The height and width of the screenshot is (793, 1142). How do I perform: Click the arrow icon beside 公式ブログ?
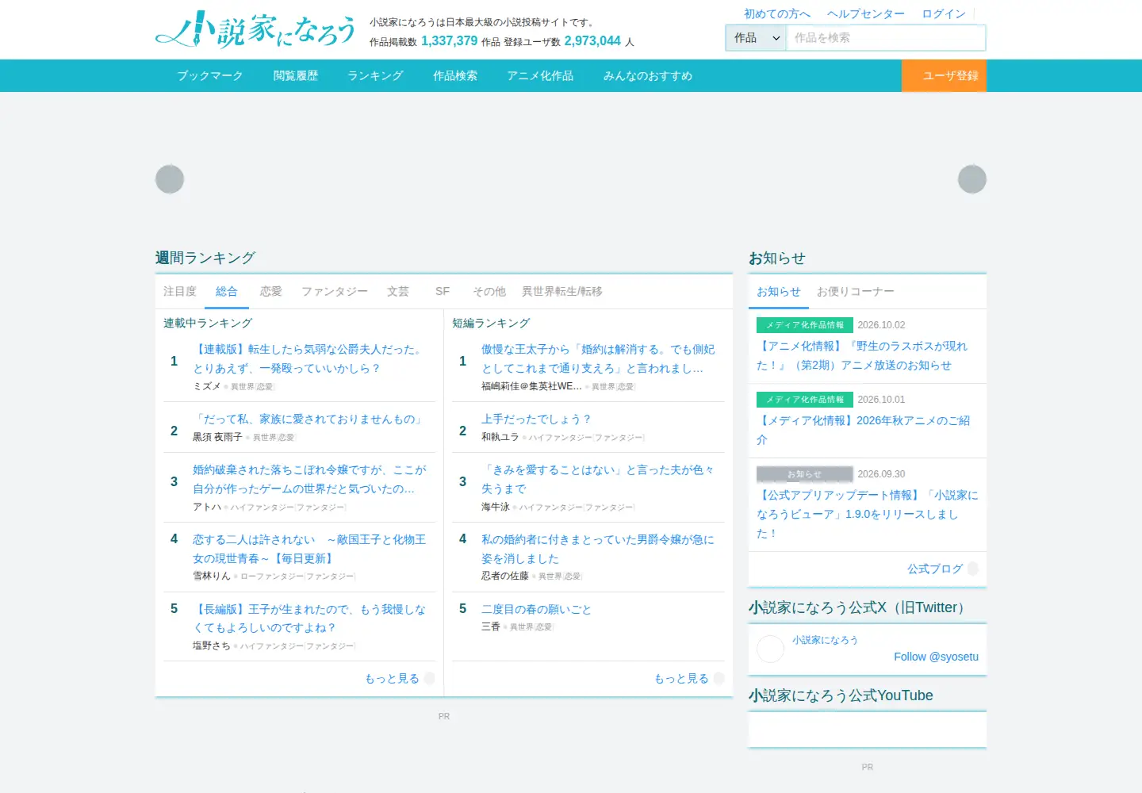tap(973, 569)
